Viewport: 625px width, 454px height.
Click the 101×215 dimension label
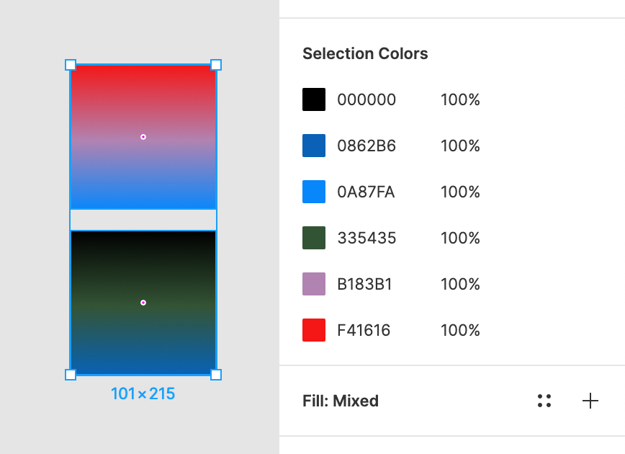click(143, 394)
